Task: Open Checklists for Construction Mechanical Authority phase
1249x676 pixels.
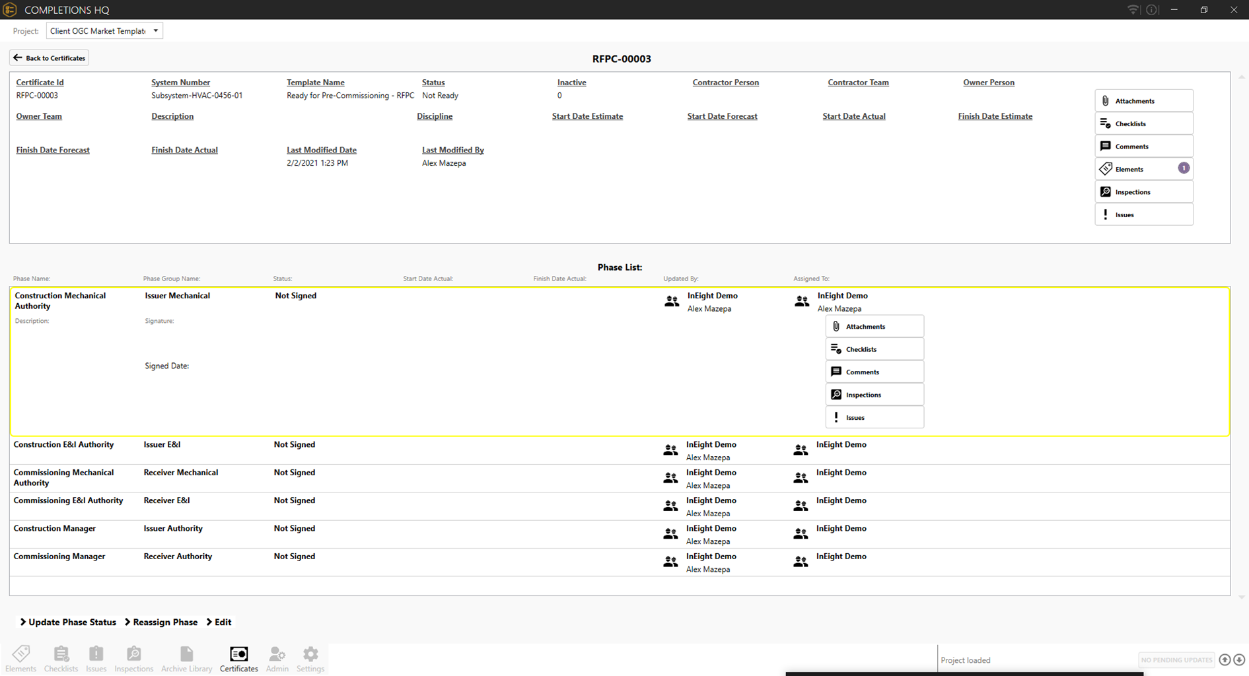Action: [x=874, y=349]
